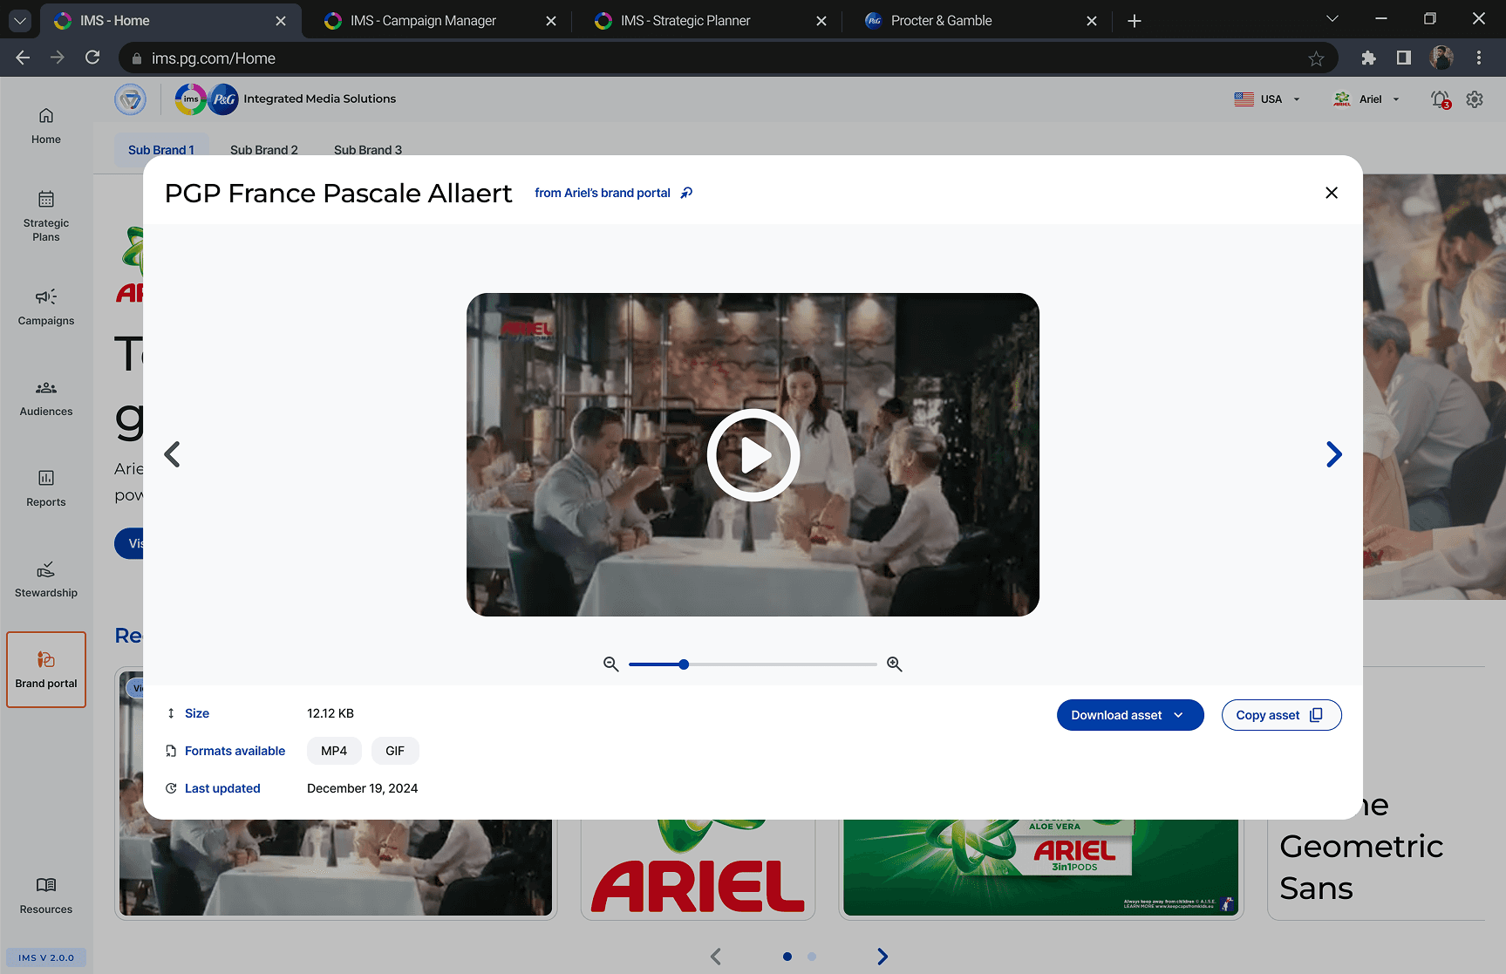Open the settings gear
Screen dimensions: 1506x974
tap(1475, 99)
